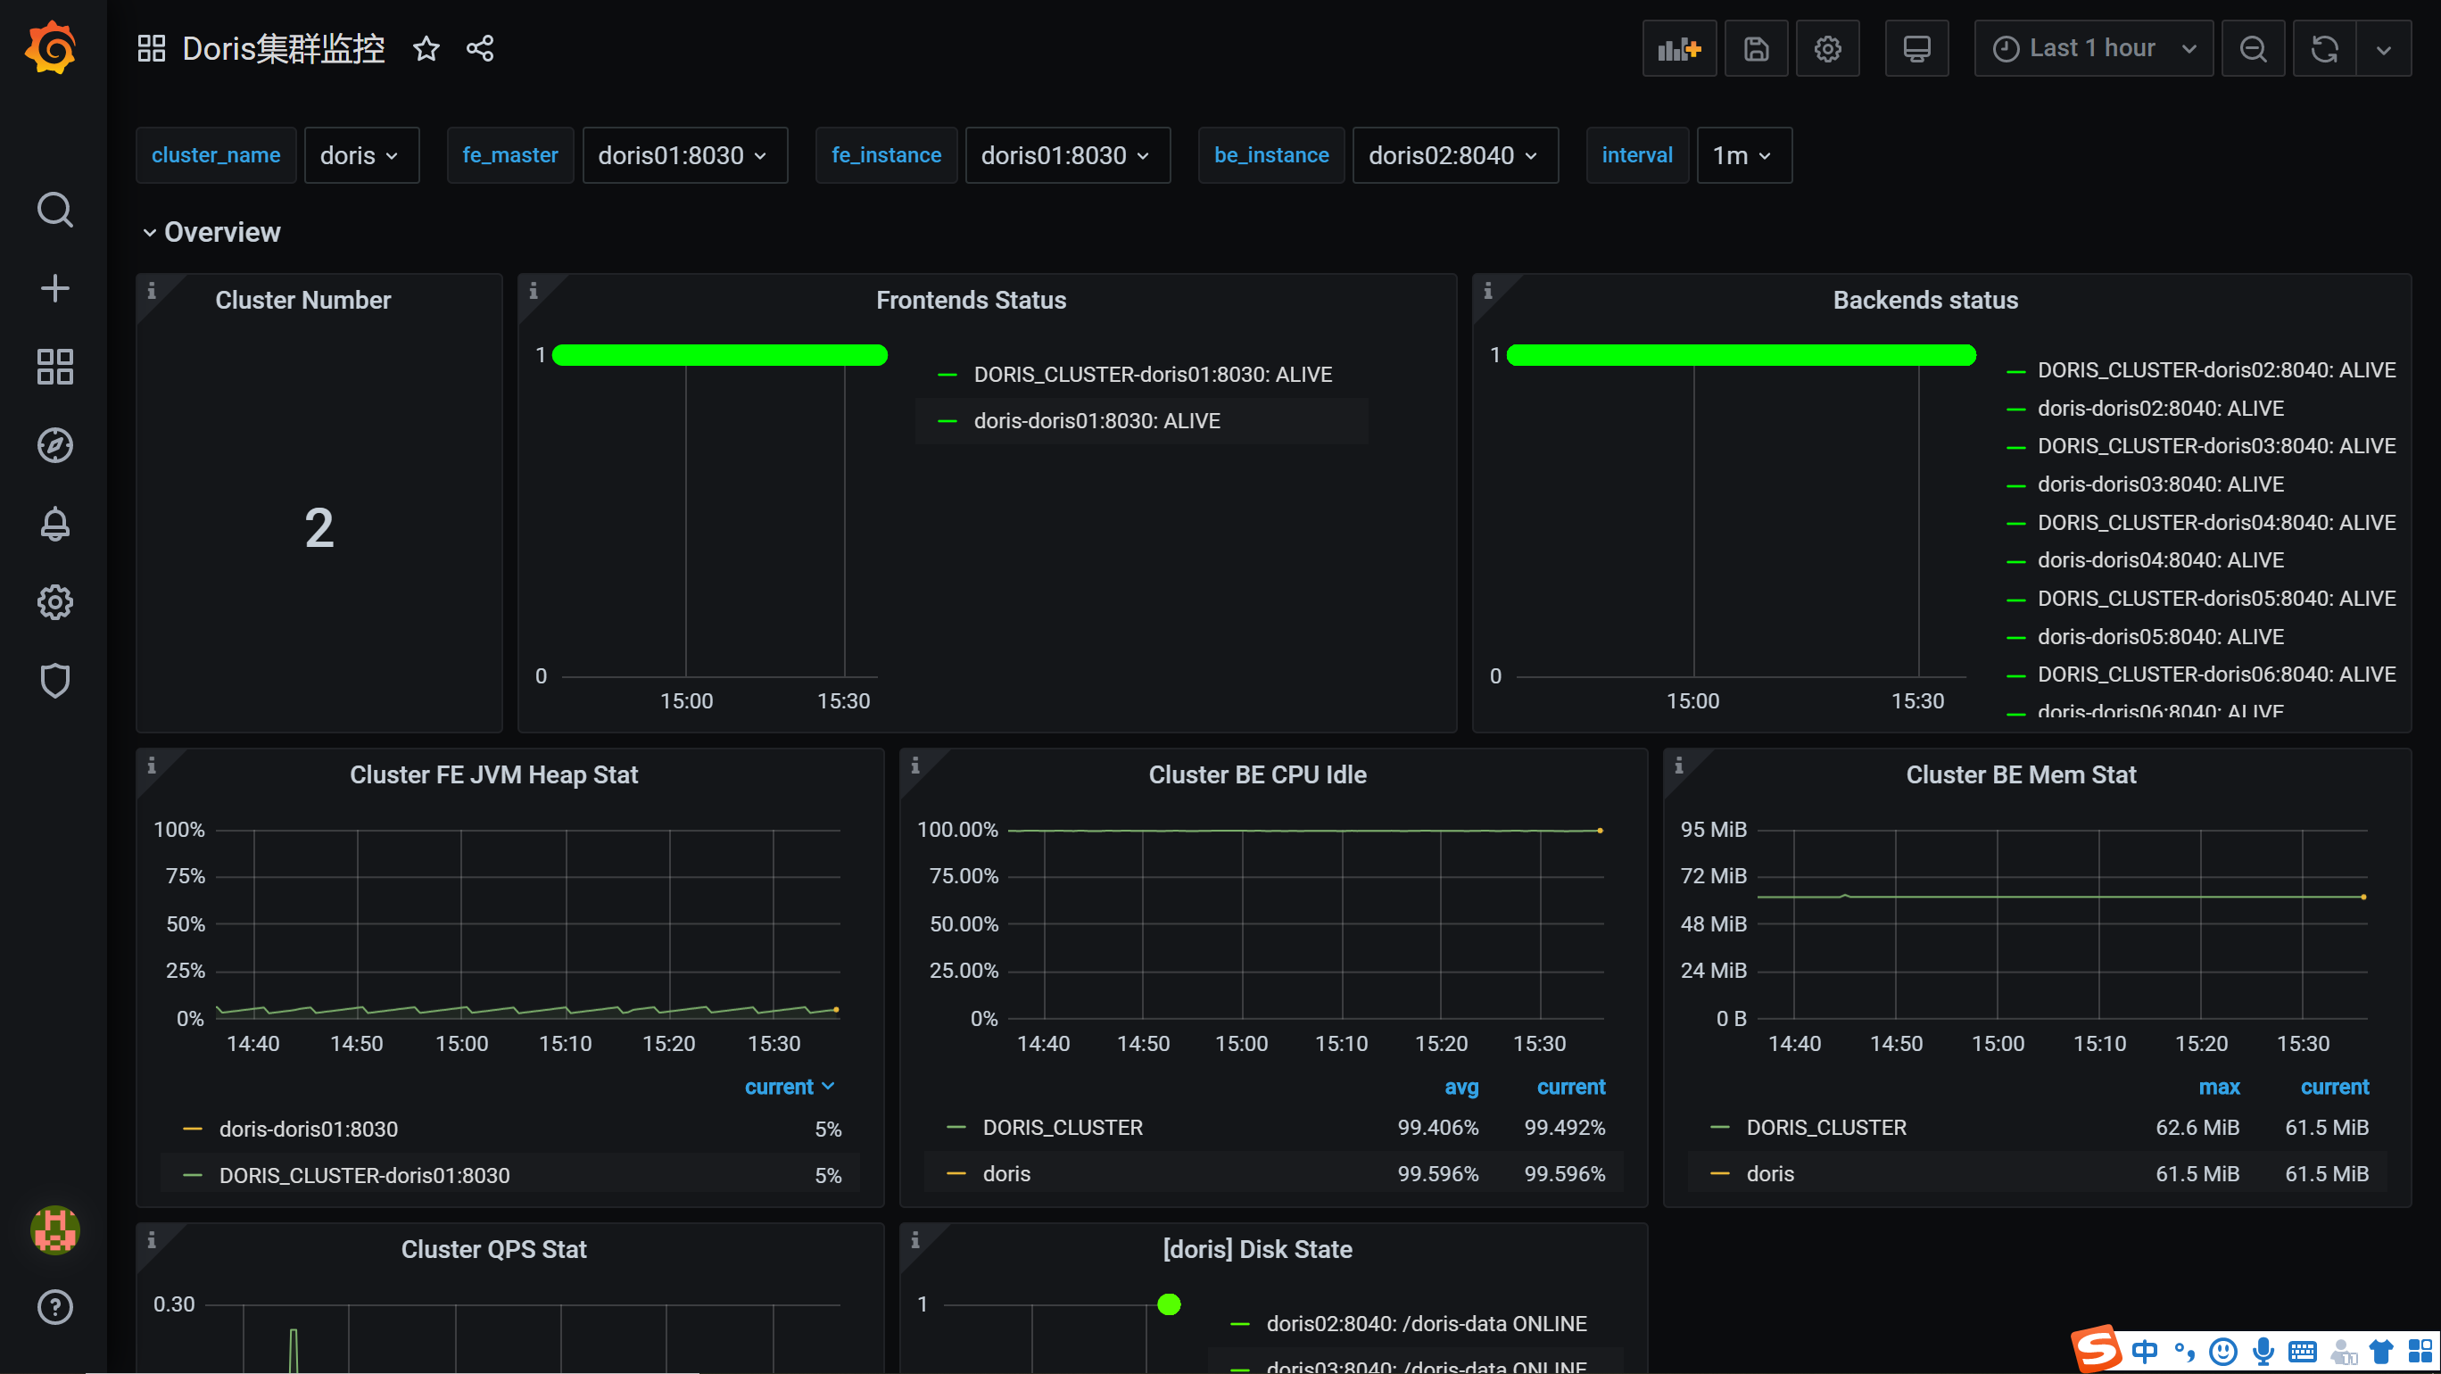Click the zoom out time range icon

(2253, 48)
